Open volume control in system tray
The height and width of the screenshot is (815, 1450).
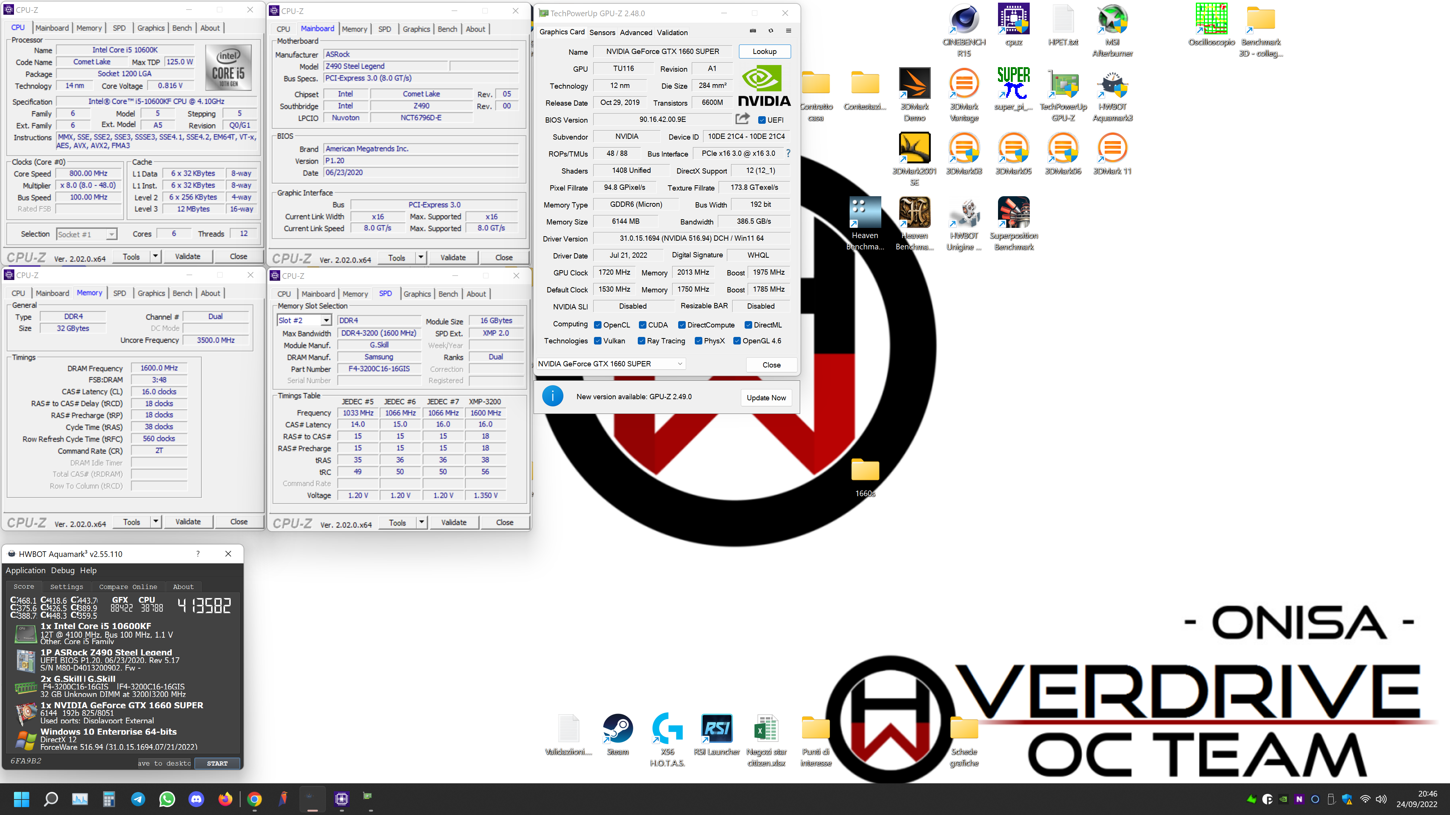tap(1381, 799)
